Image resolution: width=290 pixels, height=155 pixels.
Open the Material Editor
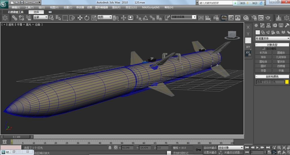point(246,18)
